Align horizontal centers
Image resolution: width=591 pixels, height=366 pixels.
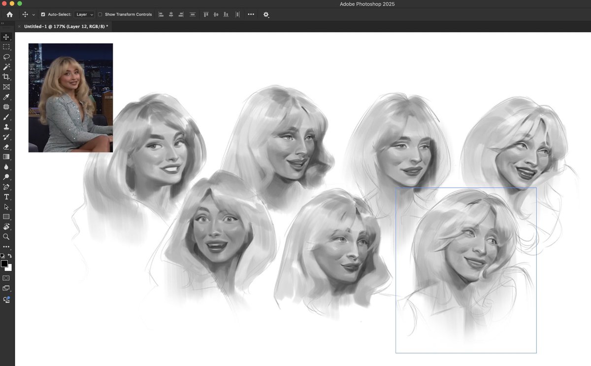pos(171,14)
